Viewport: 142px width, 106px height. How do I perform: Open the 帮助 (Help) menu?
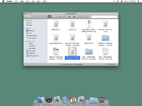[45, 1]
